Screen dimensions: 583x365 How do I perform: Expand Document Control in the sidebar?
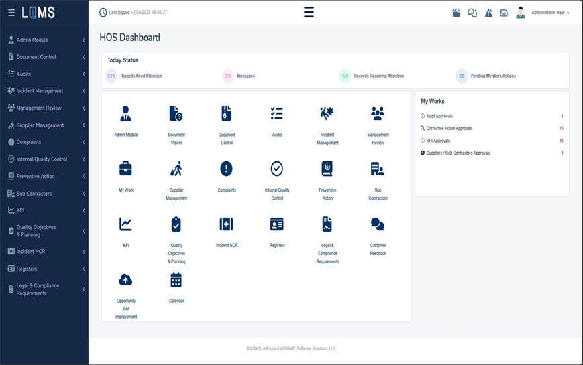pyautogui.click(x=45, y=57)
